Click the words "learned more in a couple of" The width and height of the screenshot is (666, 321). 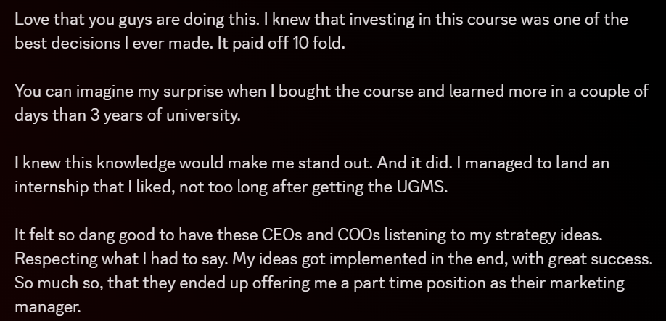548,92
